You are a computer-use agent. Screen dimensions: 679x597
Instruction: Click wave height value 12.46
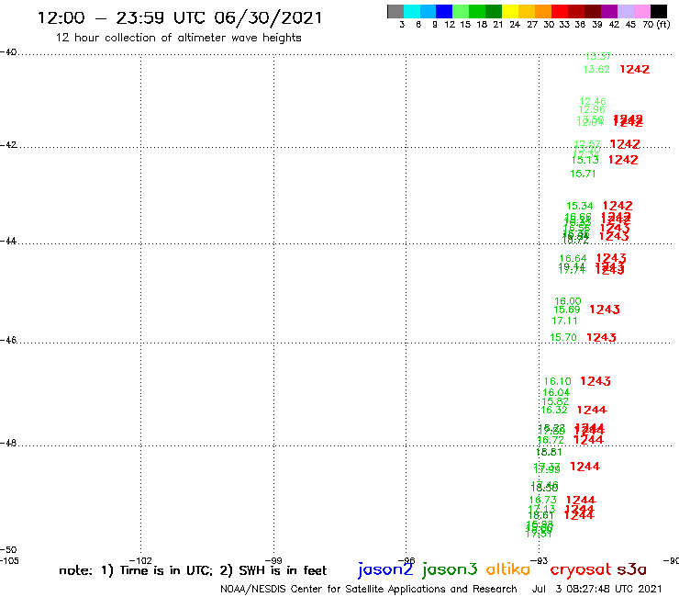tap(593, 101)
